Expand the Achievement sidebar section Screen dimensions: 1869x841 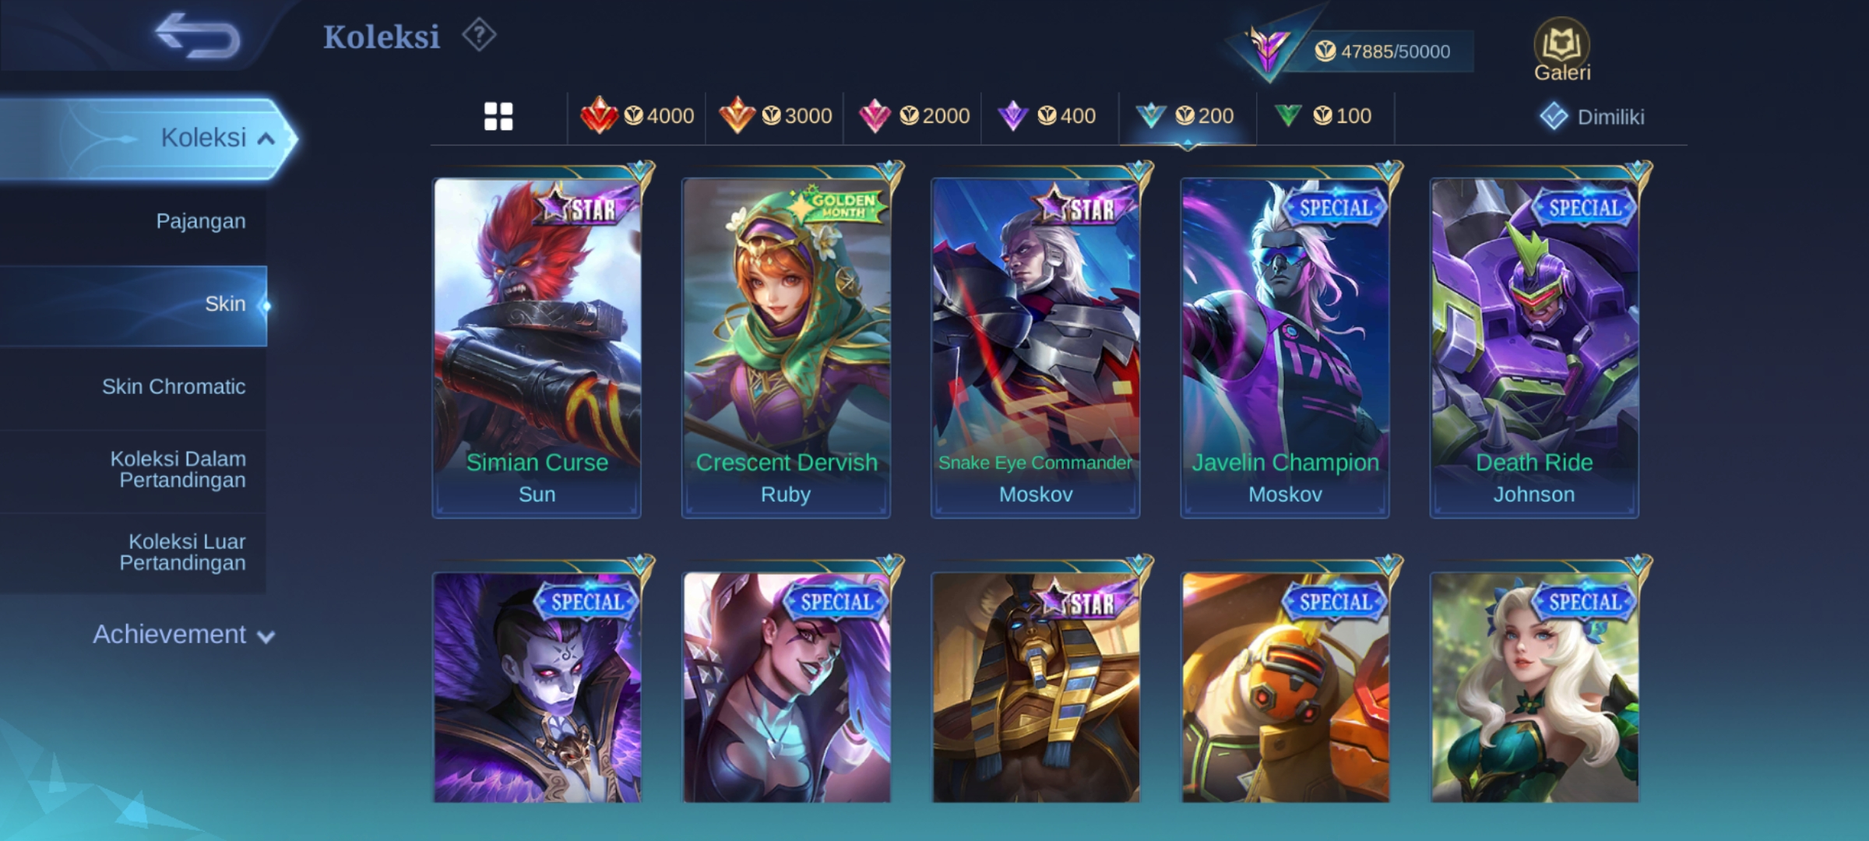(184, 635)
